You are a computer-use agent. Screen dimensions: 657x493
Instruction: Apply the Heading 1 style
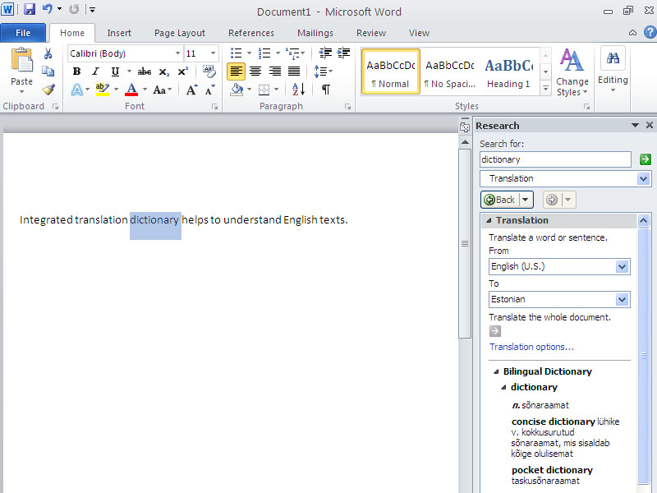[508, 71]
